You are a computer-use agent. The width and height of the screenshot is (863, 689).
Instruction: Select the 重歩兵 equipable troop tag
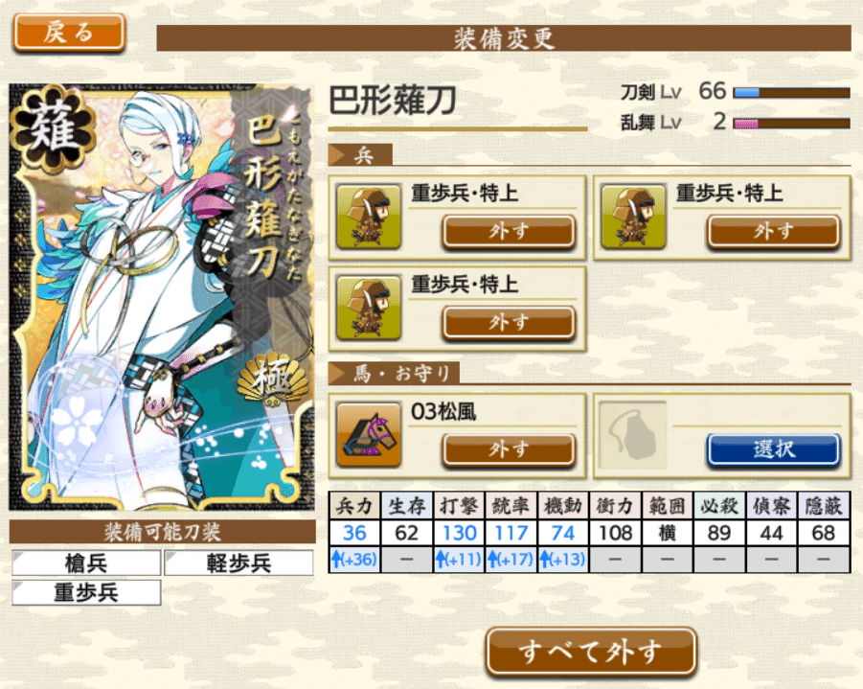click(x=86, y=592)
